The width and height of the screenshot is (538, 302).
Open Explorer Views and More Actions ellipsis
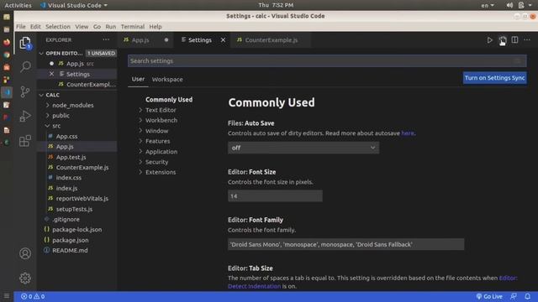pyautogui.click(x=106, y=39)
